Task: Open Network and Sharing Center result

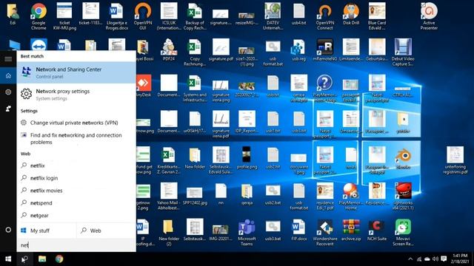Action: pyautogui.click(x=76, y=72)
